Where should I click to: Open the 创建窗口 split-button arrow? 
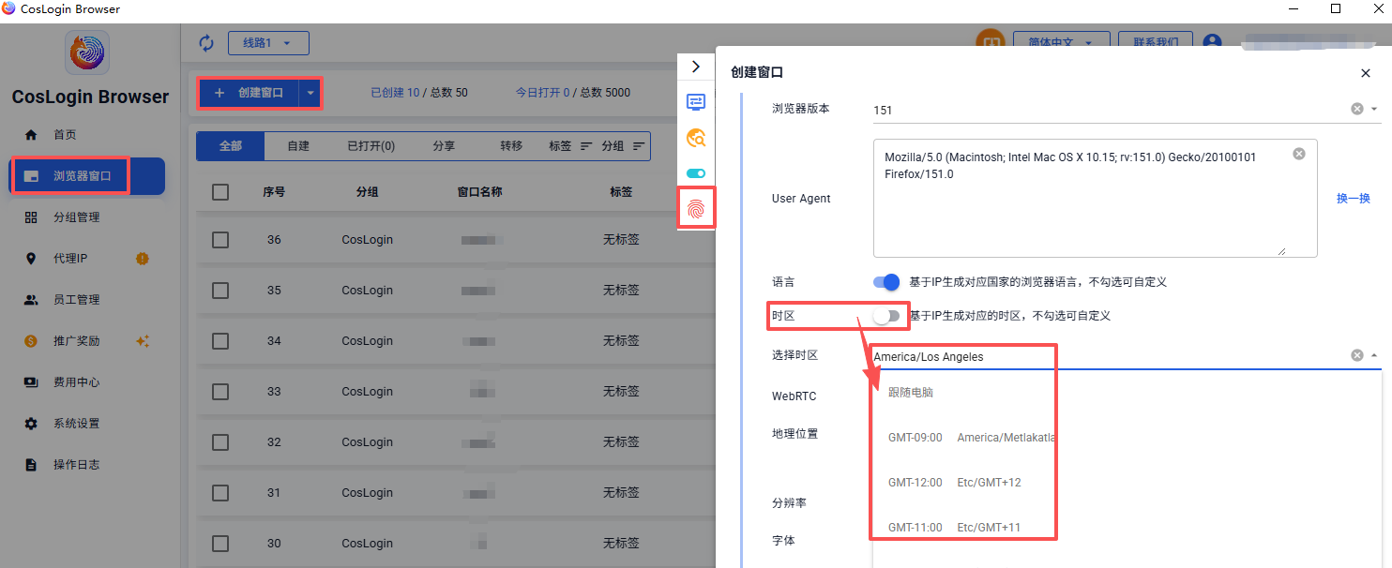[x=310, y=93]
